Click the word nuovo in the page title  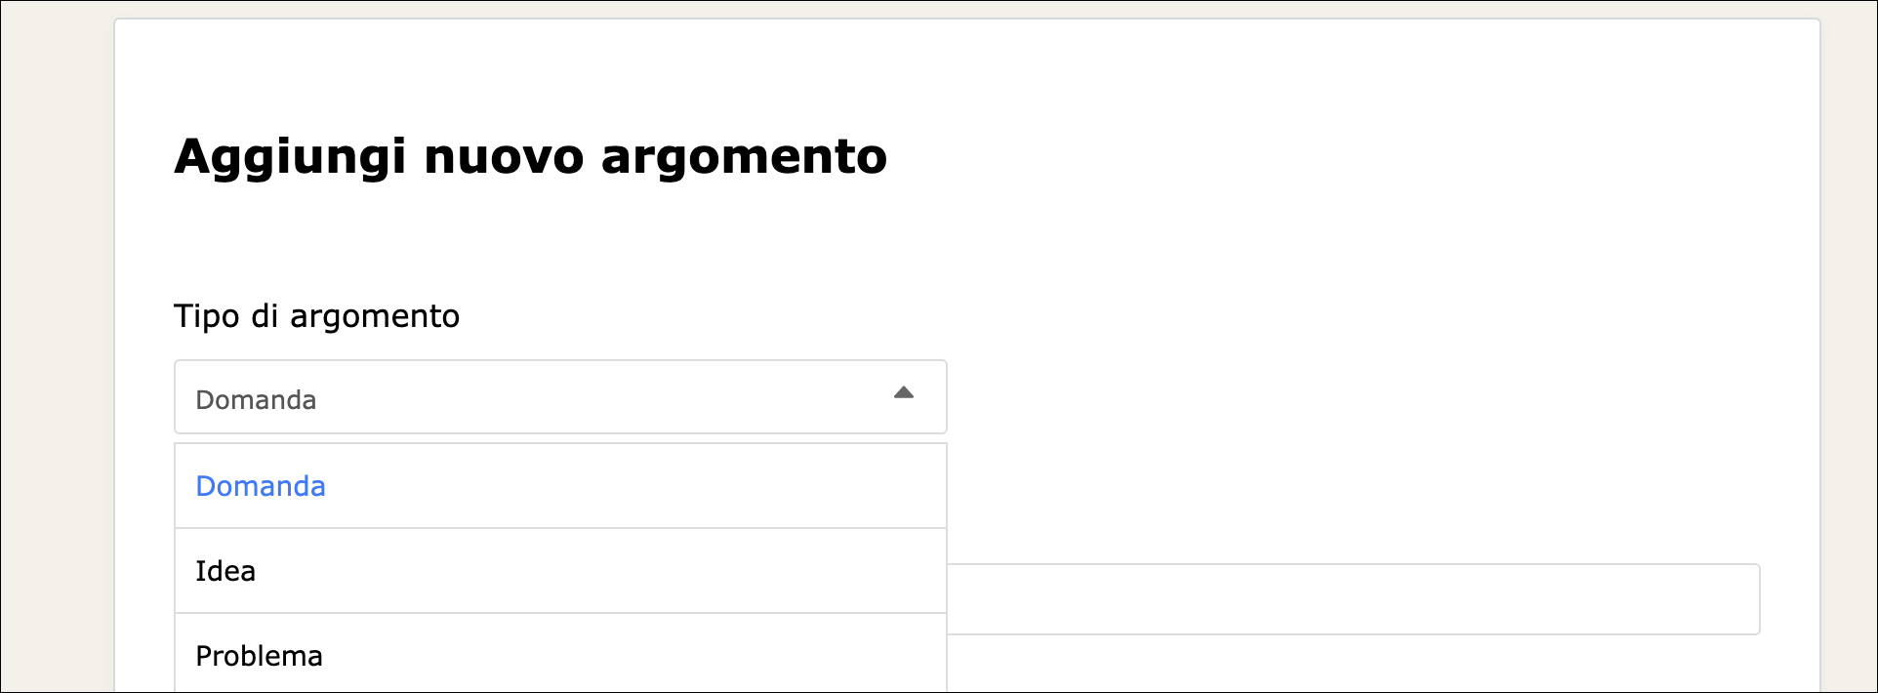504,156
